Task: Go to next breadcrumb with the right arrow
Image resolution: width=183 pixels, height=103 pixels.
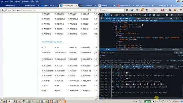Action: [176, 18]
